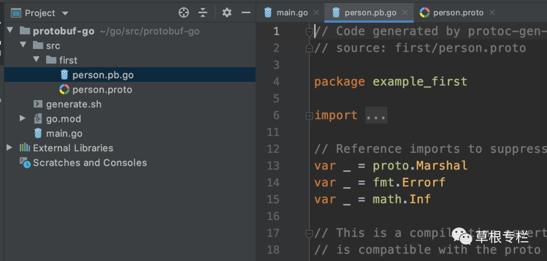Viewport: 547px width, 261px height.
Task: Click the Go gopher icon beside tree person.pb.go
Action: click(64, 74)
